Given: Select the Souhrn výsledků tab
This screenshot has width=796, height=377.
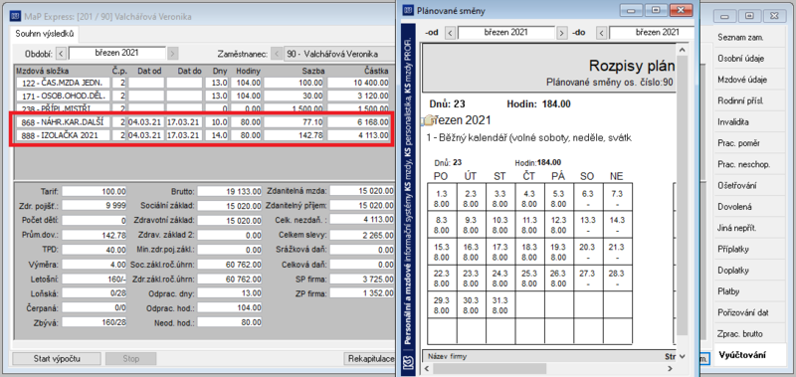Looking at the screenshot, I should [45, 34].
